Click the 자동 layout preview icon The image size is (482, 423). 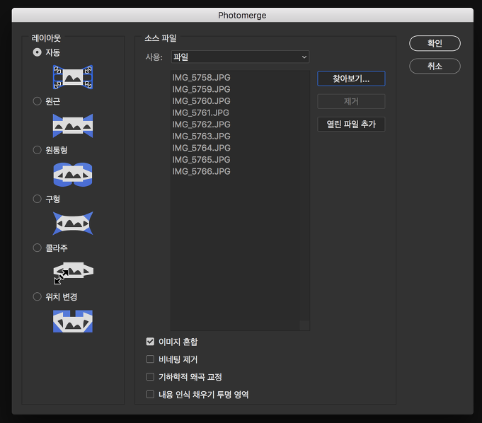click(x=73, y=77)
